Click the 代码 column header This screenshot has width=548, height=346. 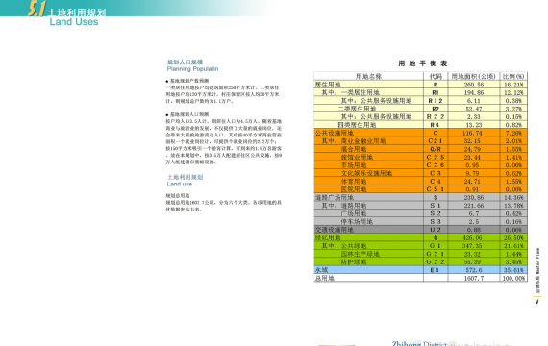coord(436,76)
